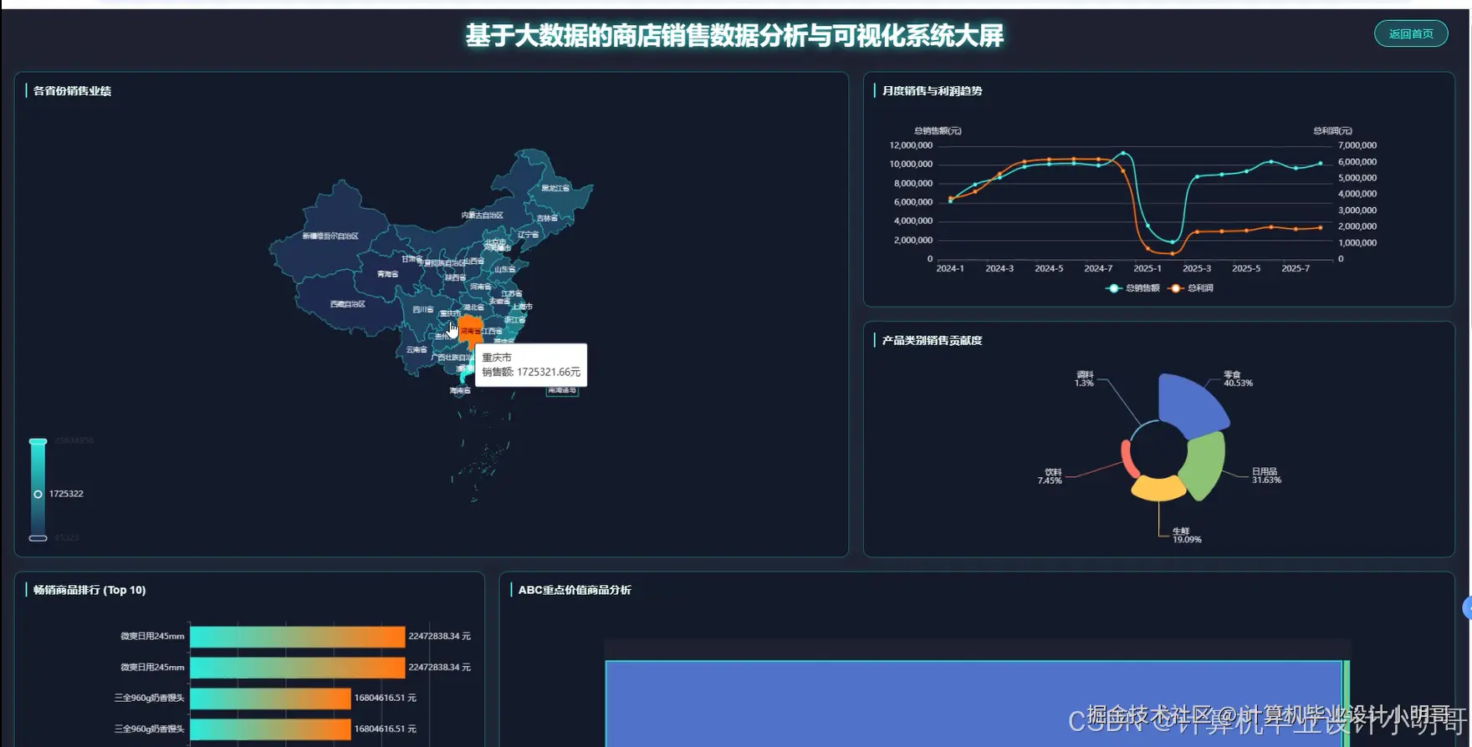The height and width of the screenshot is (747, 1472).
Task: Click the lowest 总销售额 data point in early 2025
Action: 1173,242
